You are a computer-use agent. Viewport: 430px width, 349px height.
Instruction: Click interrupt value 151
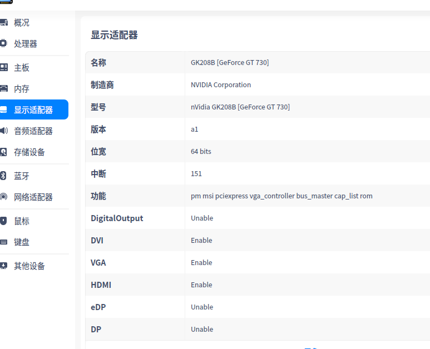[x=196, y=173]
